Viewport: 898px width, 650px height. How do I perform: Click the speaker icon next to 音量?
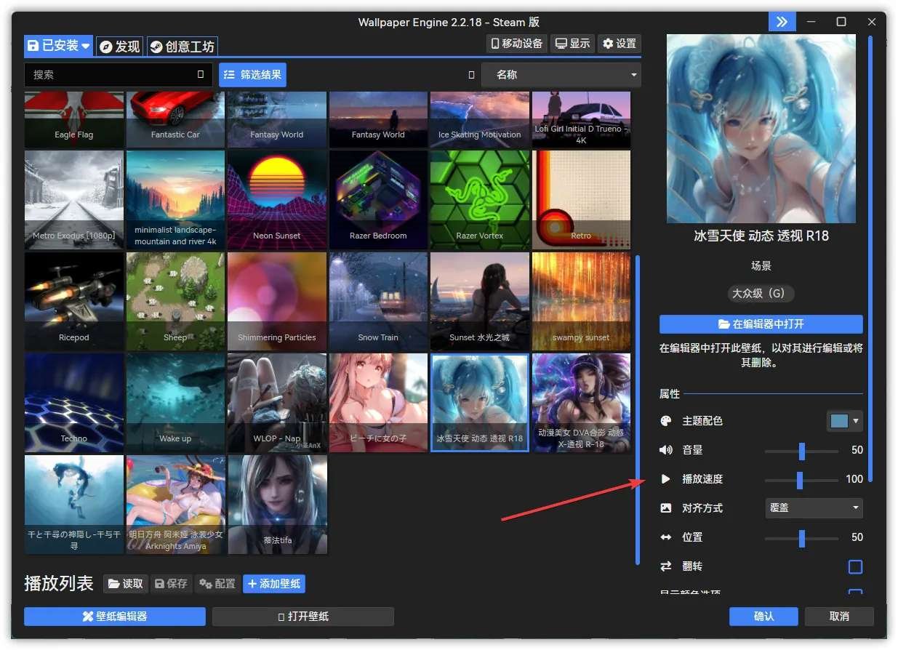(x=666, y=449)
